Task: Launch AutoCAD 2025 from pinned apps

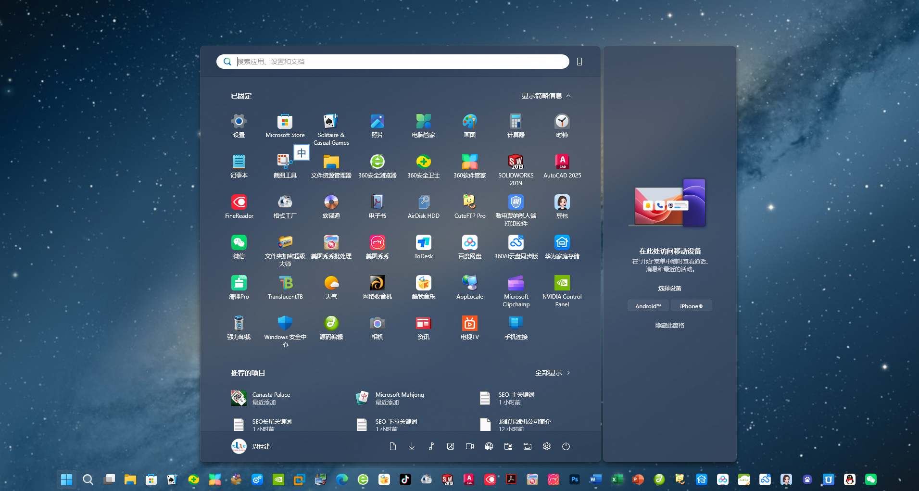Action: click(x=562, y=166)
